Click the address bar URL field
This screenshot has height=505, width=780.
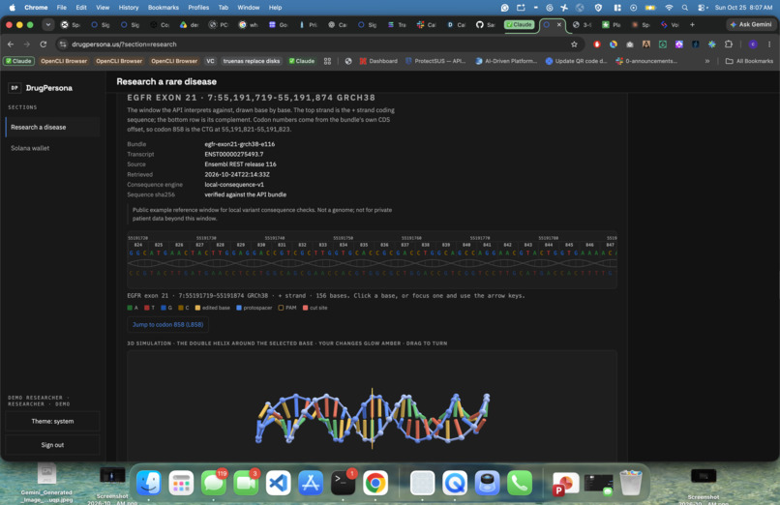[x=318, y=45]
